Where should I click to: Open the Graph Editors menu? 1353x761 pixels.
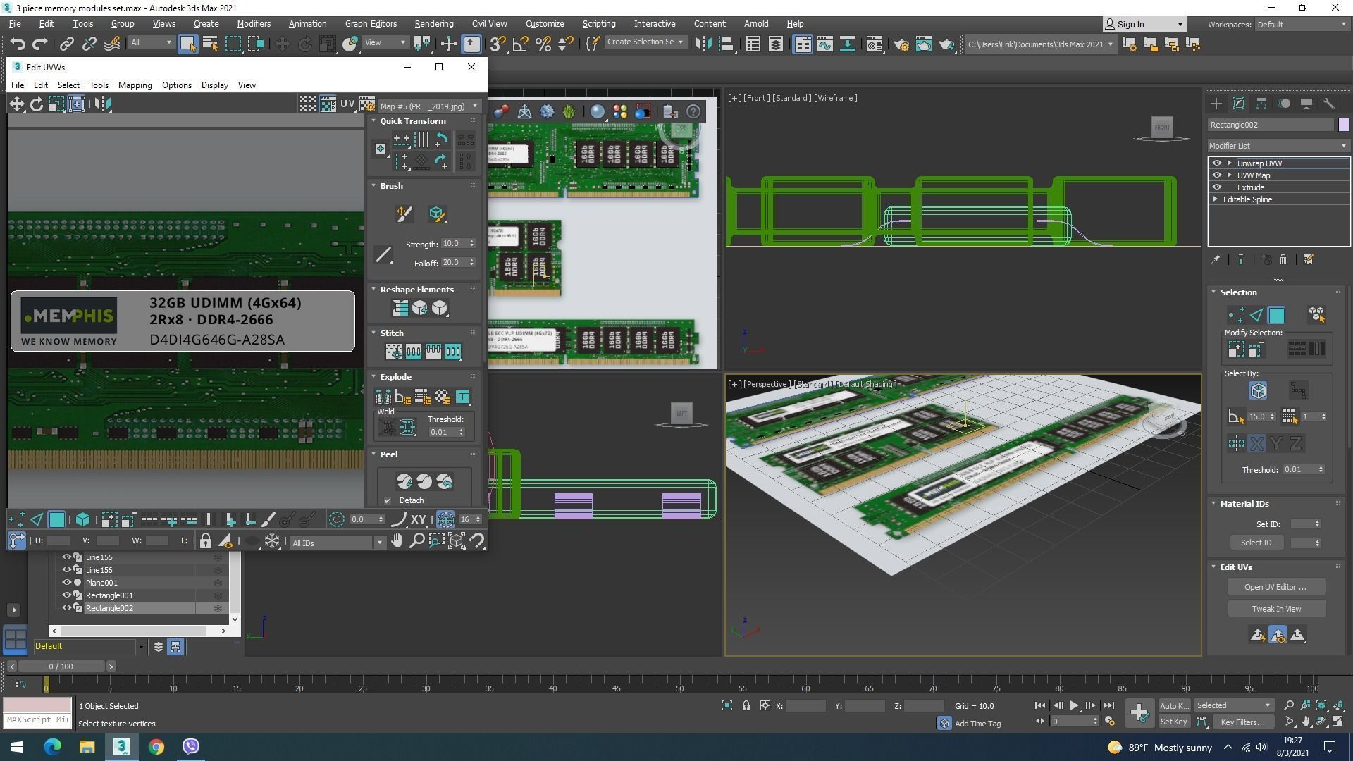pos(371,24)
